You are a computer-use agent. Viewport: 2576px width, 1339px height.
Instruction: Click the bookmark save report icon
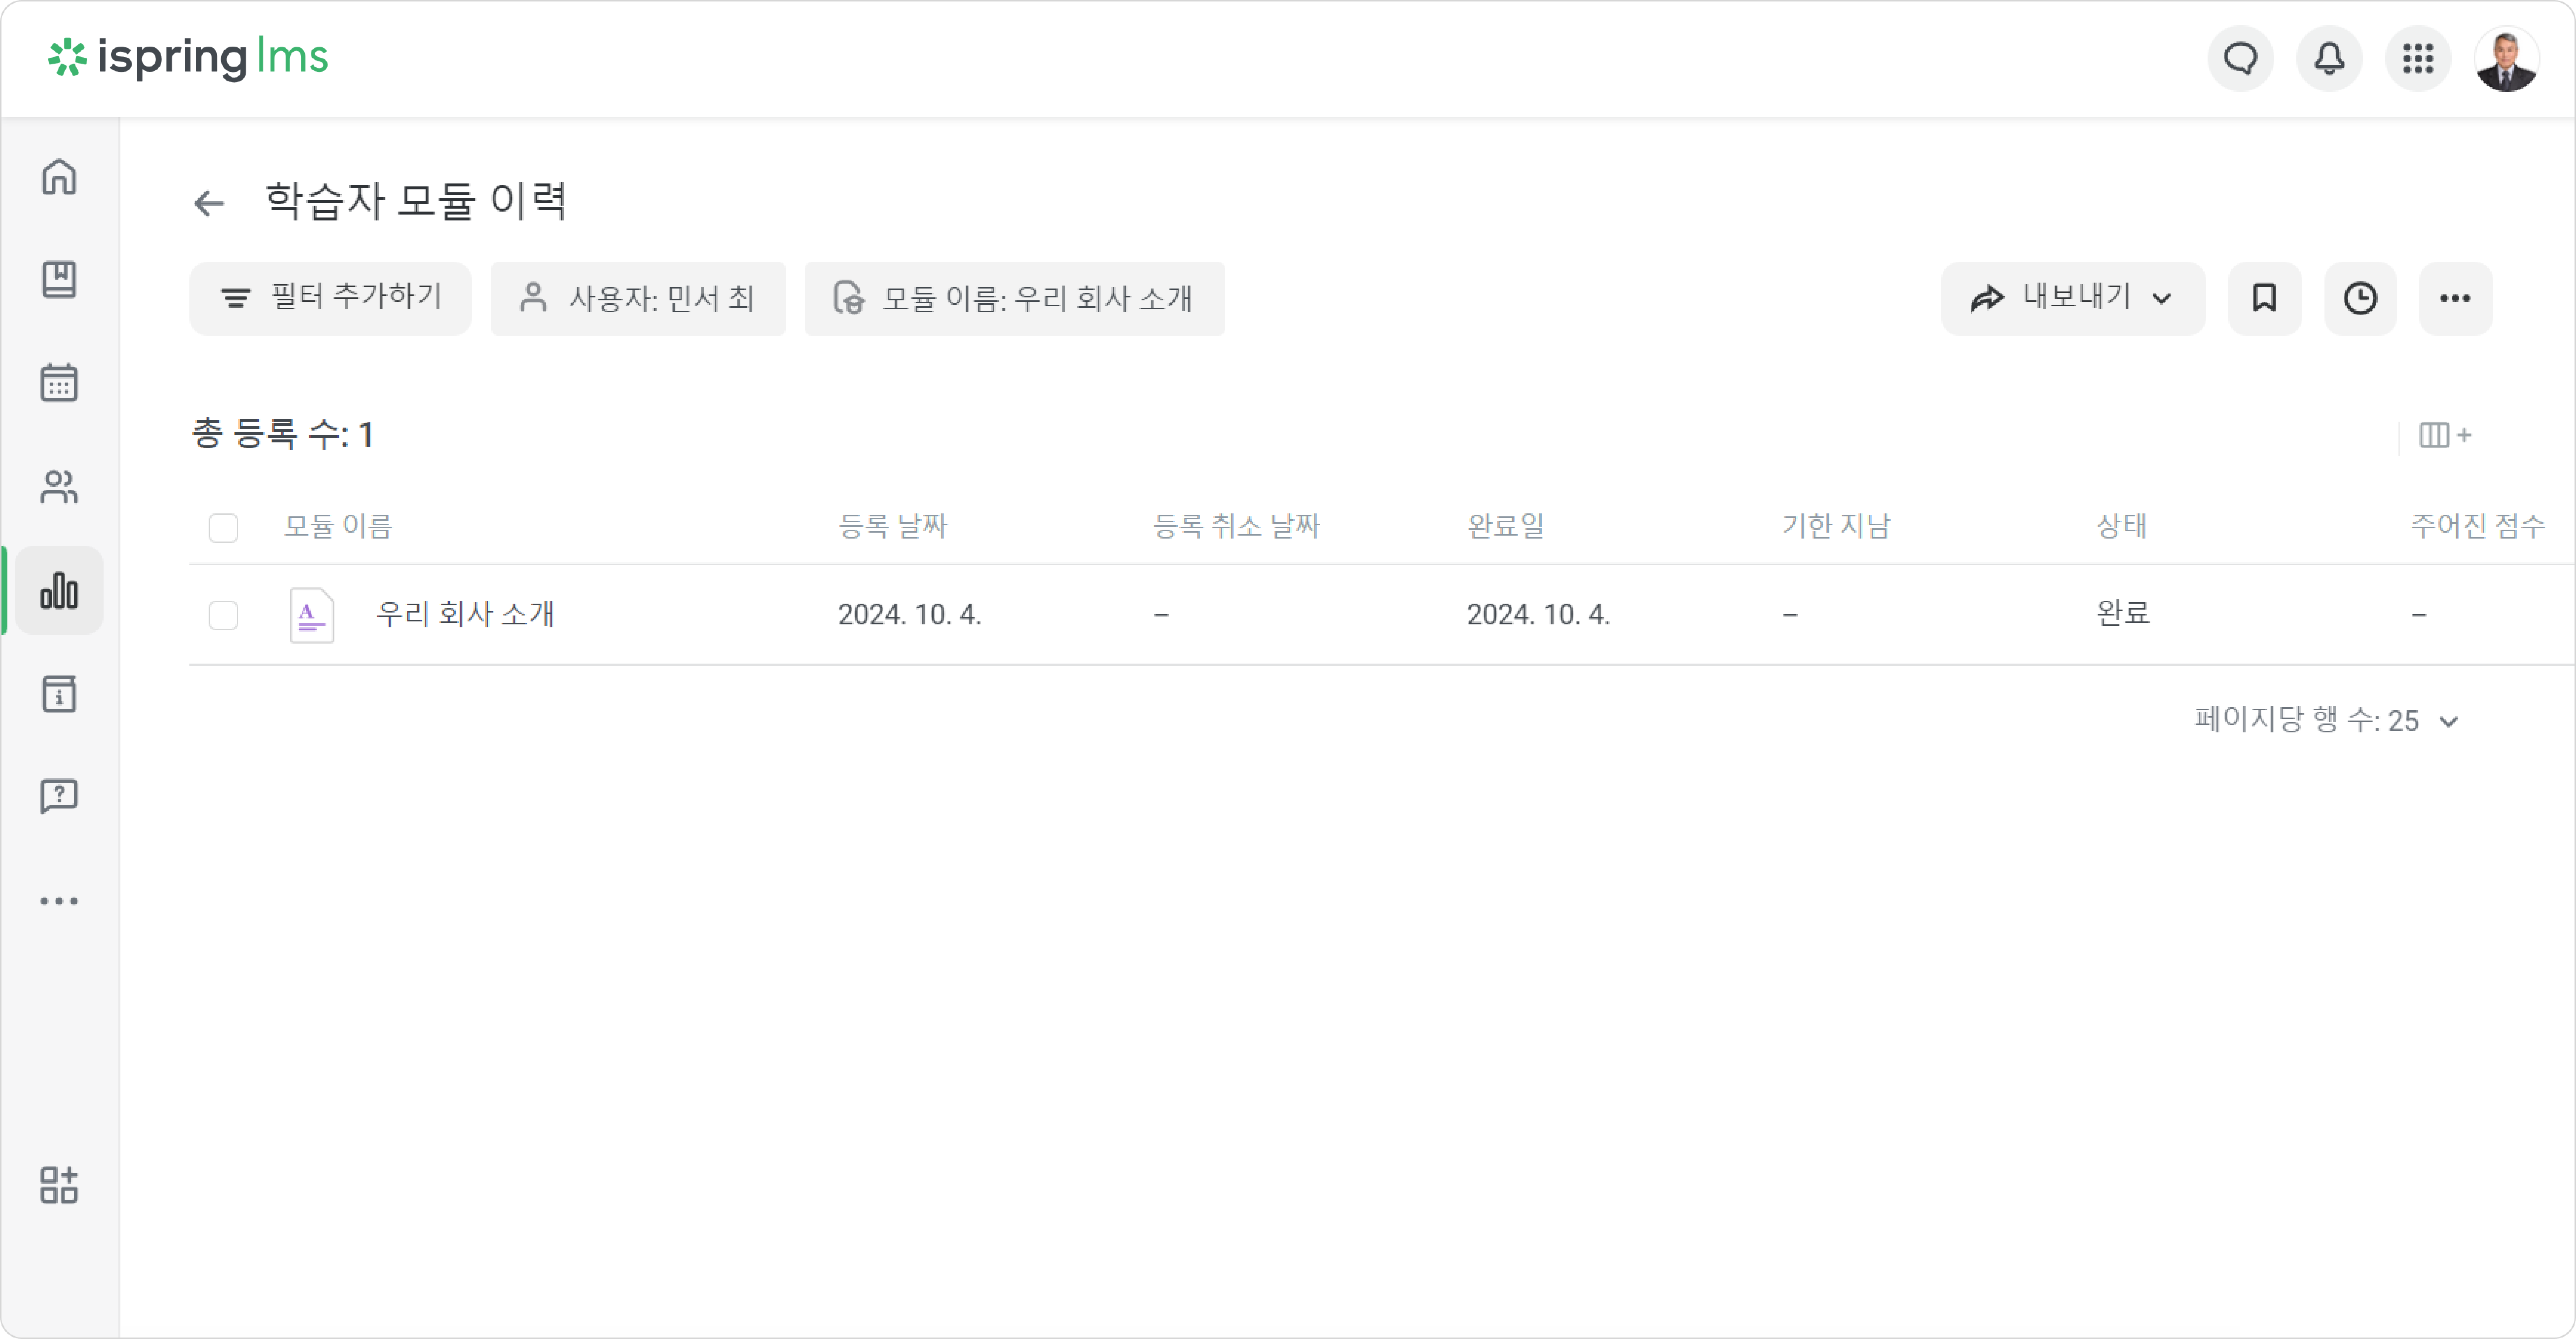point(2264,298)
